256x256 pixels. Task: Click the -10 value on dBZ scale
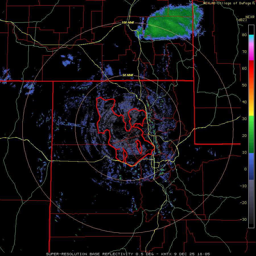point(243,186)
